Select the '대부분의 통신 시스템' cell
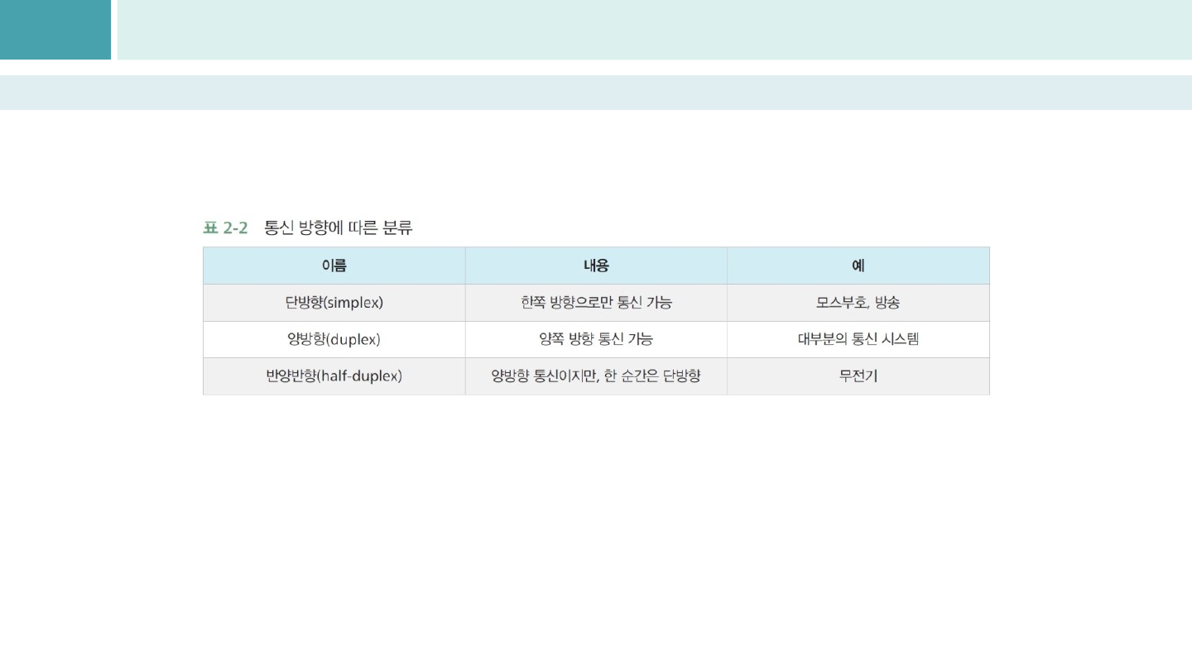 pos(858,339)
